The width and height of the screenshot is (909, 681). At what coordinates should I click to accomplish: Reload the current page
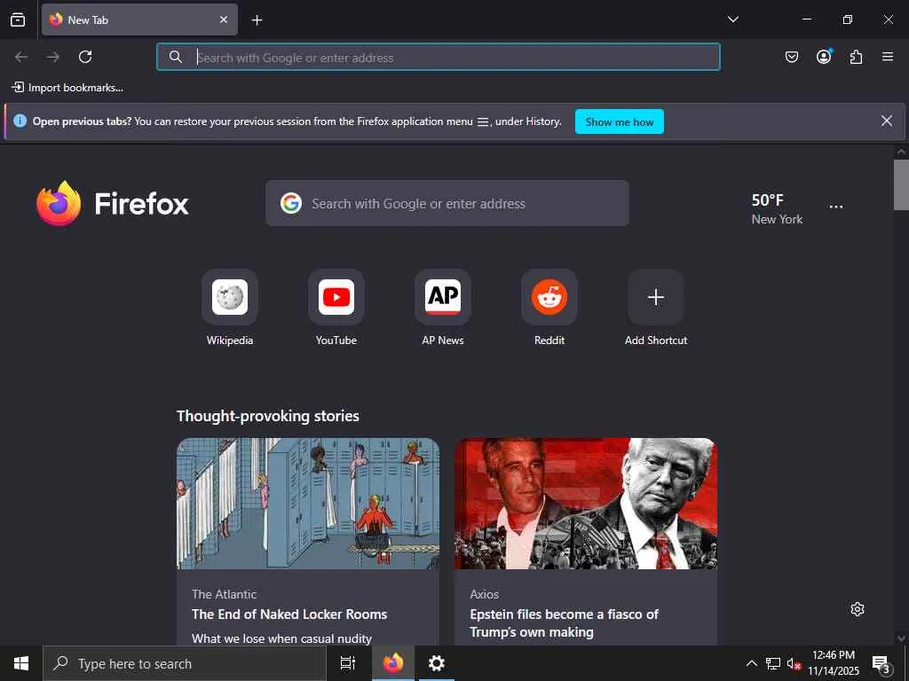(x=85, y=57)
